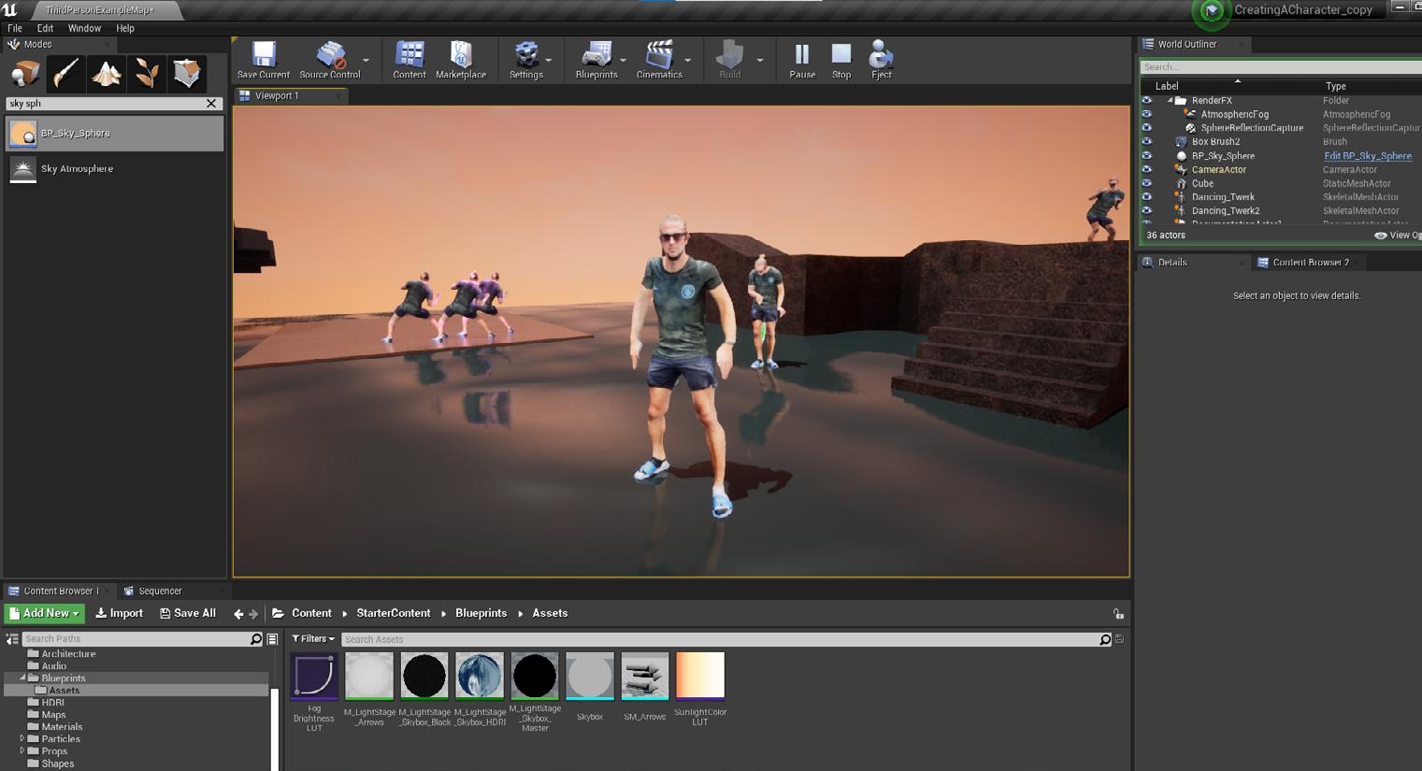
Task: Open the Filters dropdown in Content Browser
Action: click(313, 639)
